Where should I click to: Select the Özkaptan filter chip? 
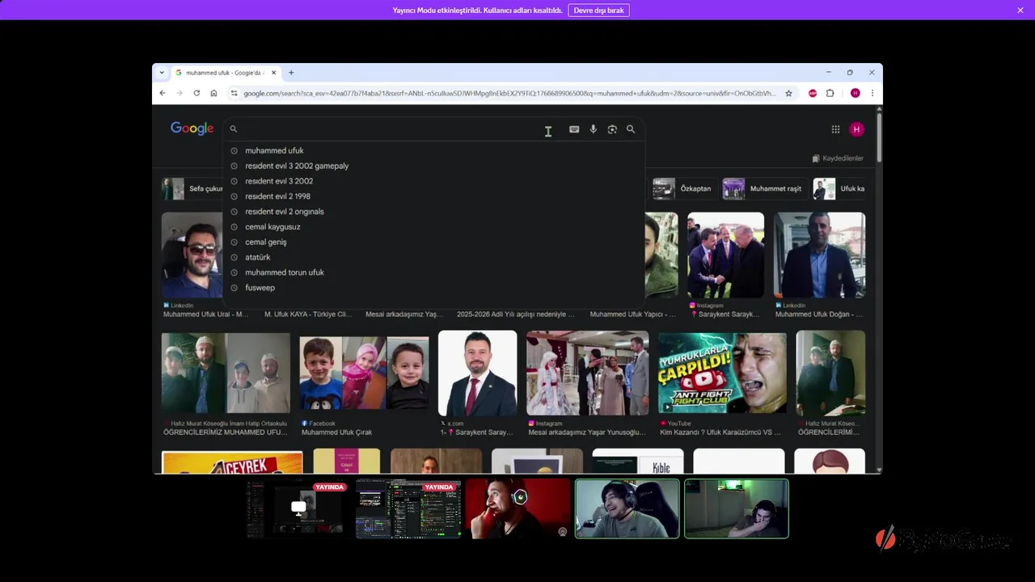[684, 188]
